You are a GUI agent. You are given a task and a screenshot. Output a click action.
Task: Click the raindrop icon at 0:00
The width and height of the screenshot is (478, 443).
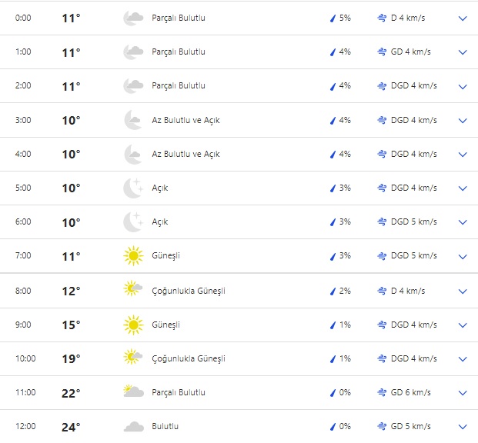coord(333,18)
